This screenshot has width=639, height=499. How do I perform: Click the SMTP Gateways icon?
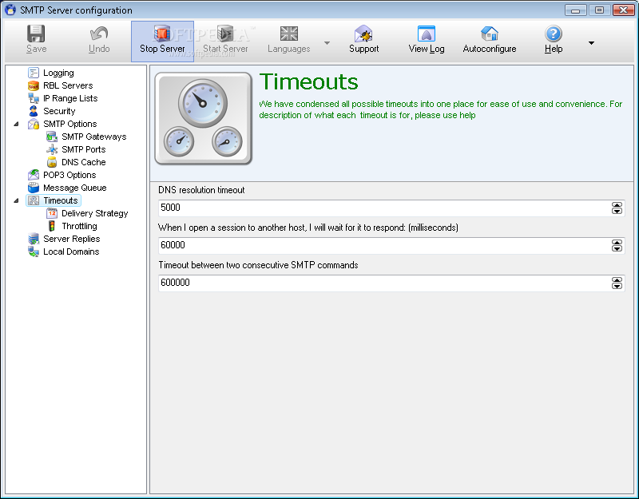[x=52, y=137]
